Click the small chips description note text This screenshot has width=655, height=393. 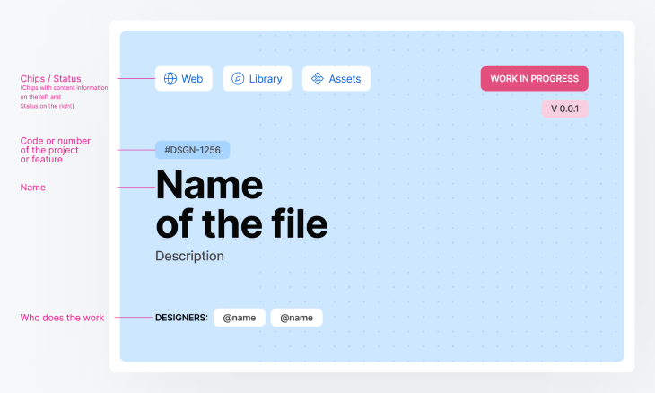[x=64, y=97]
